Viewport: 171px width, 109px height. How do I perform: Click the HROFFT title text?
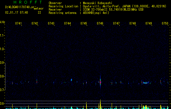28,2
